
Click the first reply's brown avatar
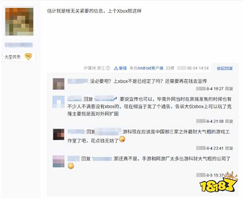coord(59,84)
